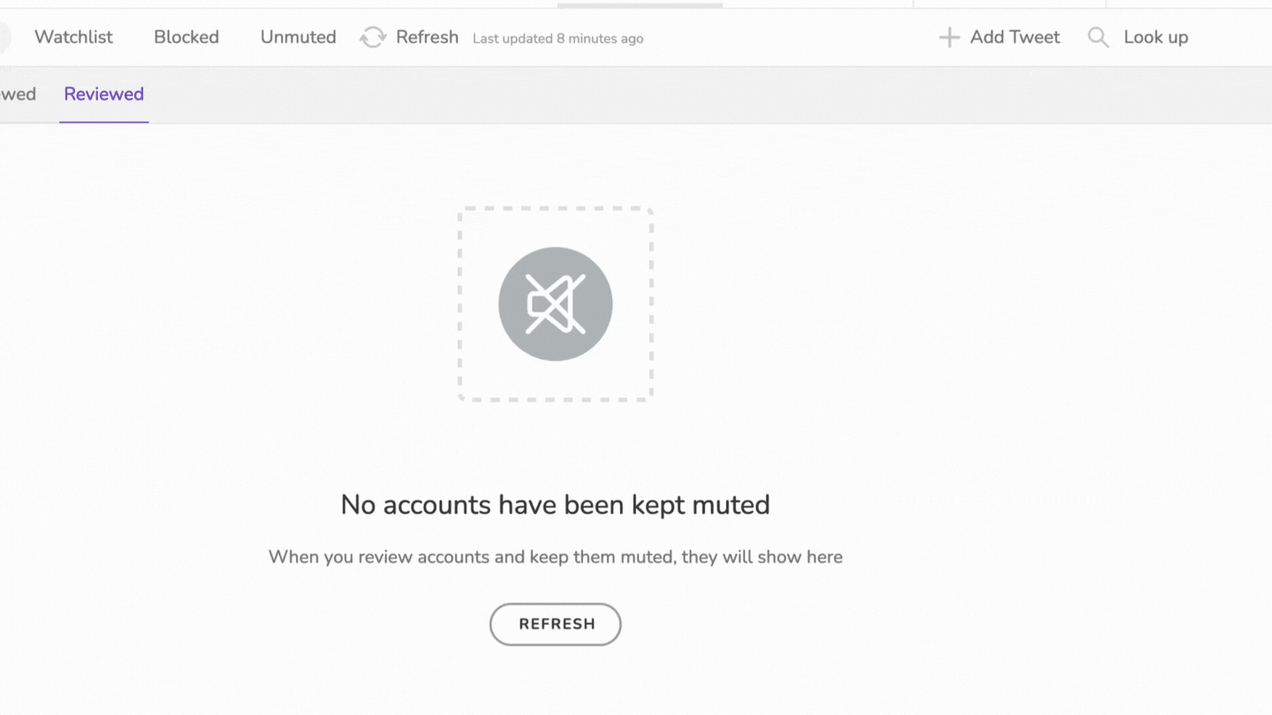Click the Look up label

click(1156, 37)
